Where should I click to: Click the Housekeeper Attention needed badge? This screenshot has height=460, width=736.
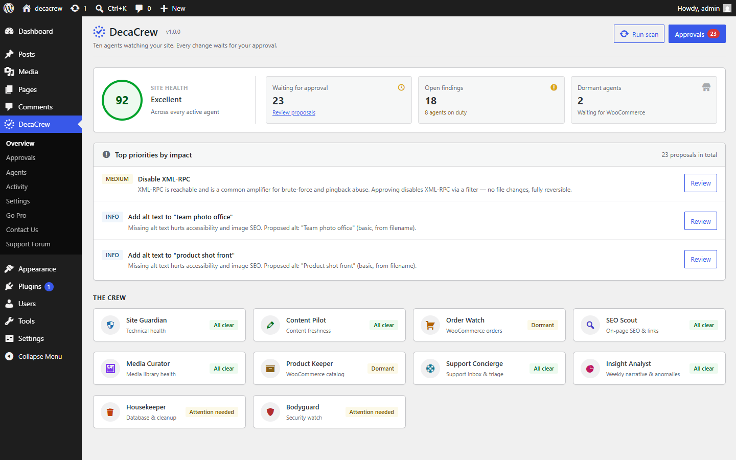(x=212, y=412)
